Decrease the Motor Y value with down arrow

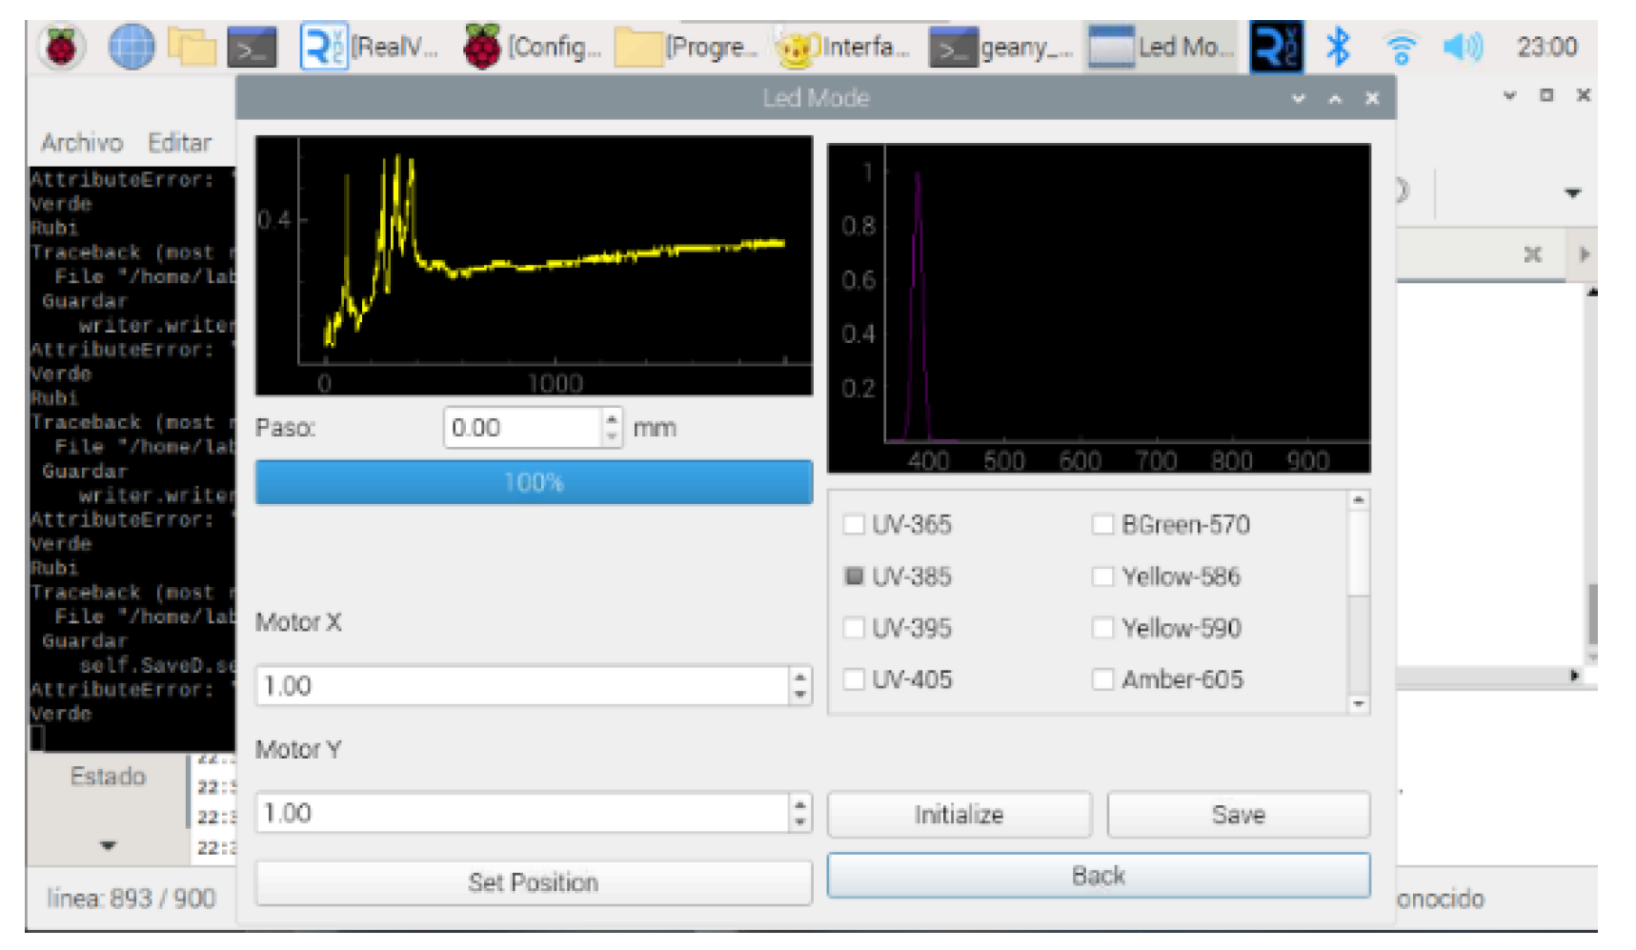pyautogui.click(x=800, y=821)
